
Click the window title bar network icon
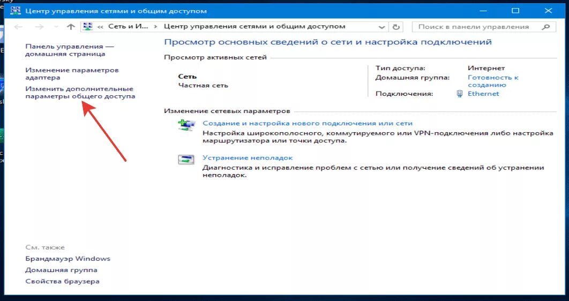(16, 11)
